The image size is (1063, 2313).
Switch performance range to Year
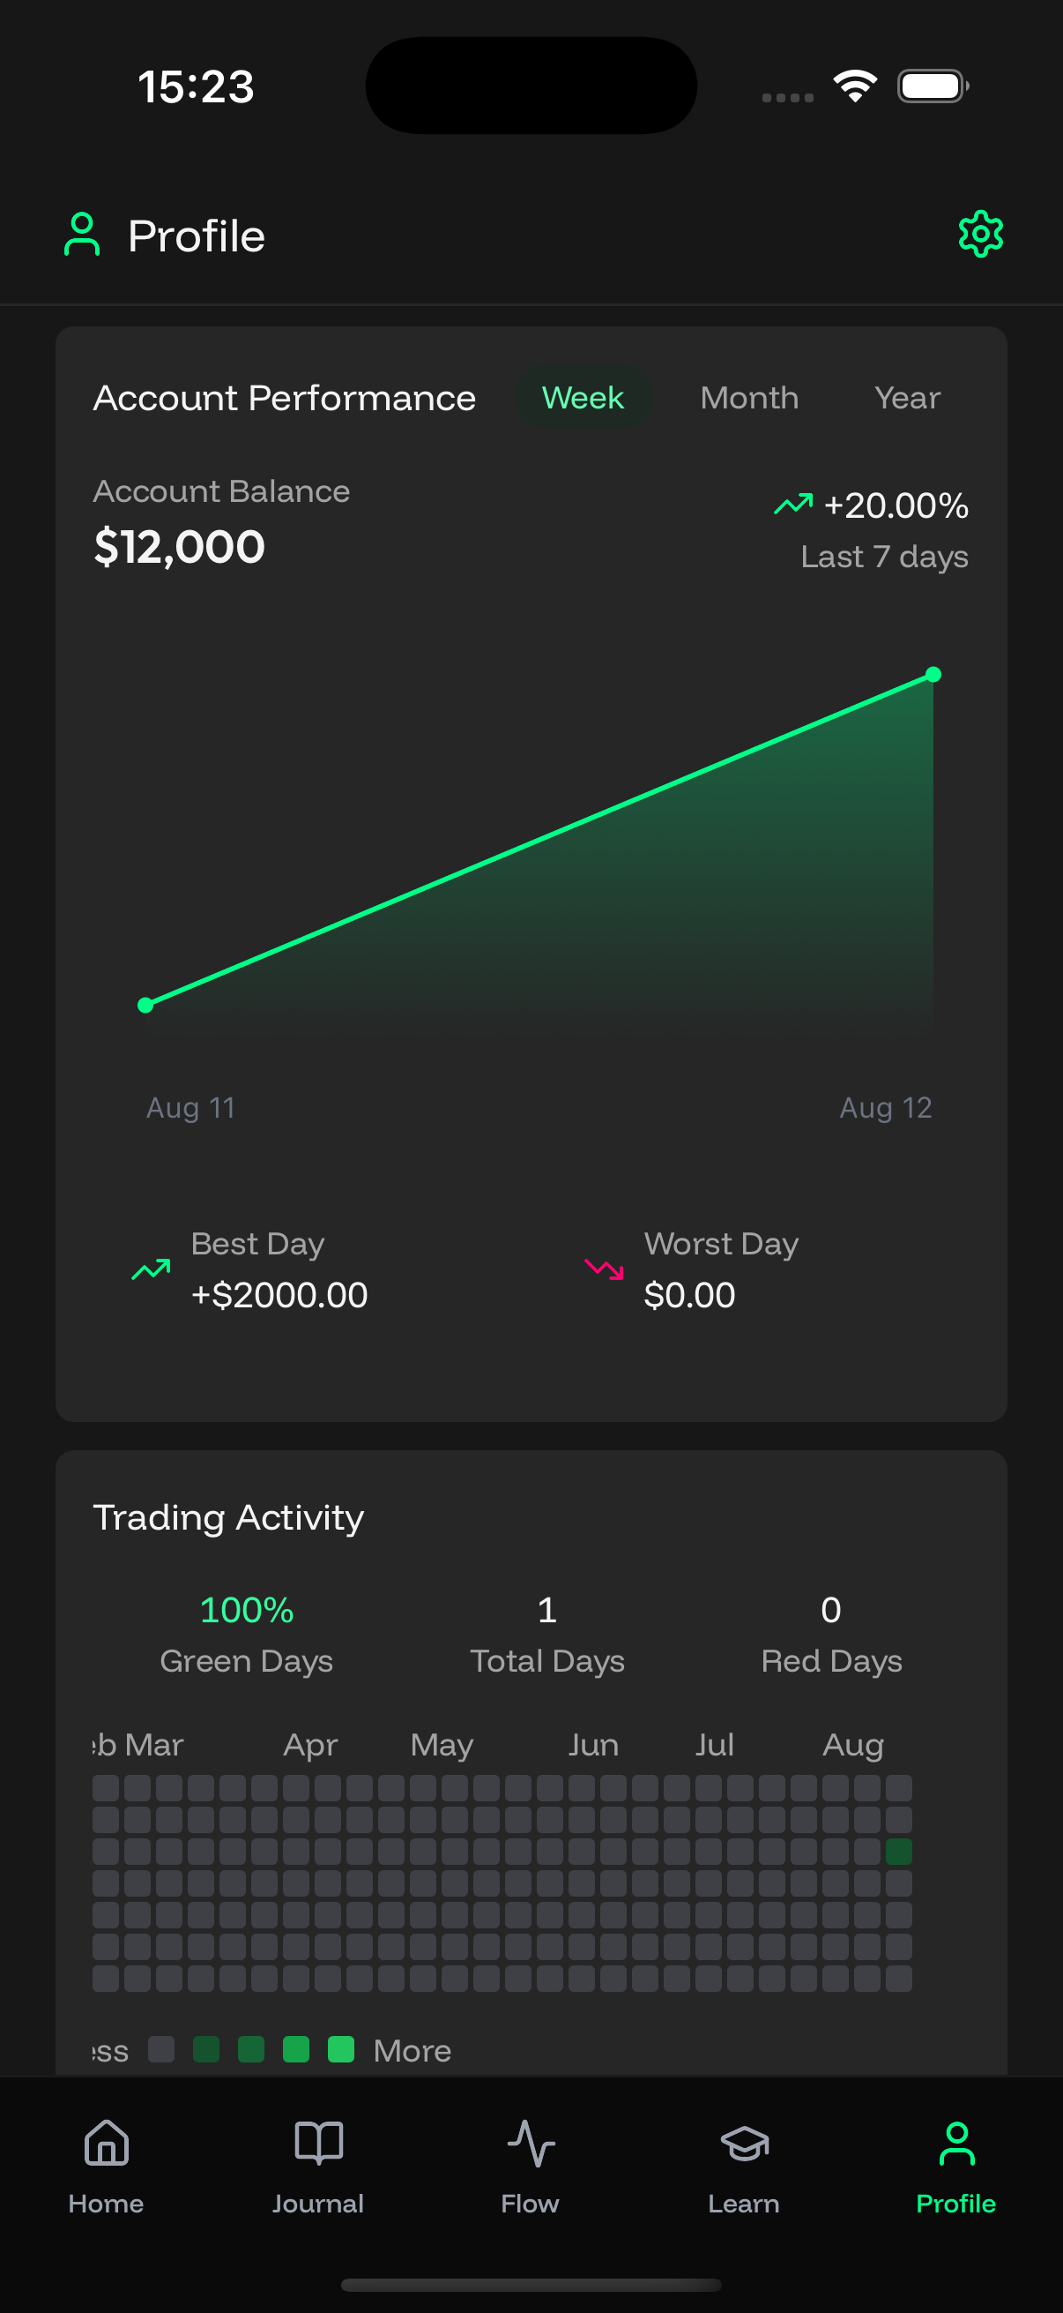(x=907, y=398)
